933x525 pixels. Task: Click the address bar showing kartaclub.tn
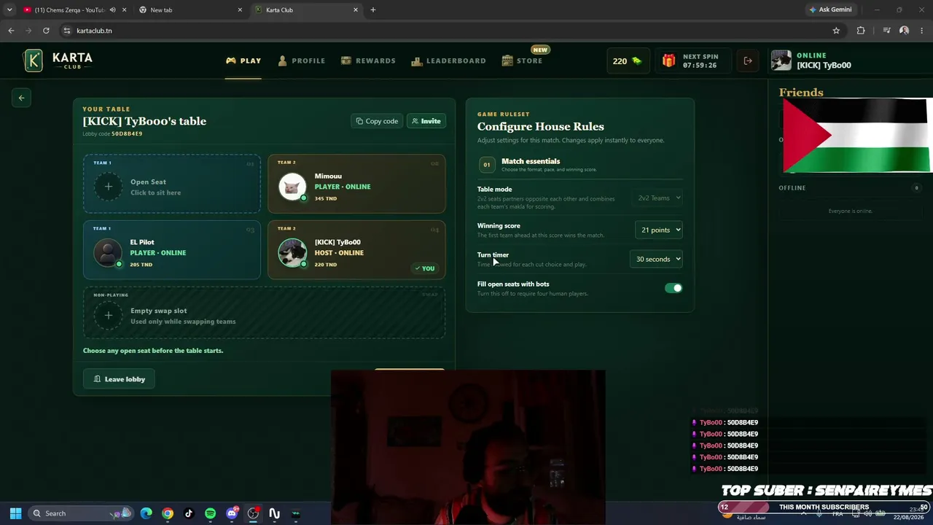[445, 31]
